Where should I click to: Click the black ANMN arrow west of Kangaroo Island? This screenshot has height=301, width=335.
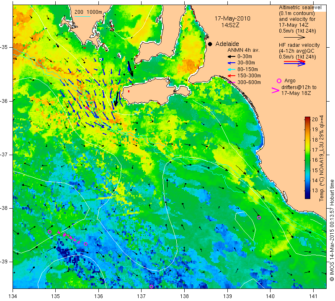point(116,99)
